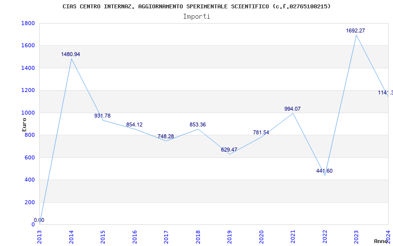Select the 854.12 value label

point(134,124)
